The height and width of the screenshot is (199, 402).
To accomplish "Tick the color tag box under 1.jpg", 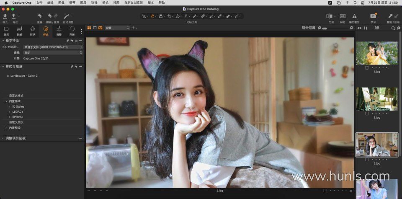I will [367, 68].
